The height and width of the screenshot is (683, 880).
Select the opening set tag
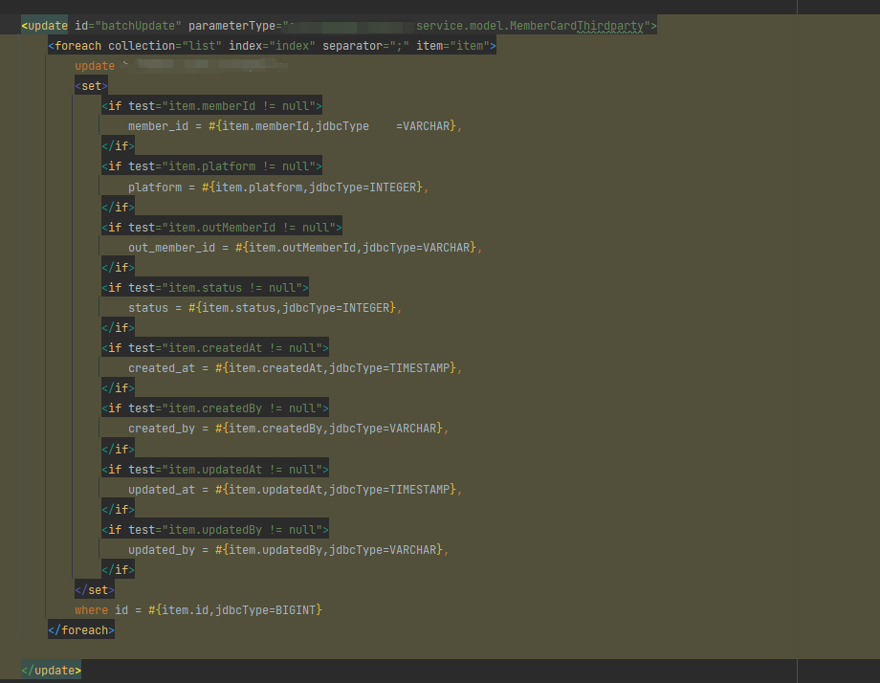tap(90, 85)
